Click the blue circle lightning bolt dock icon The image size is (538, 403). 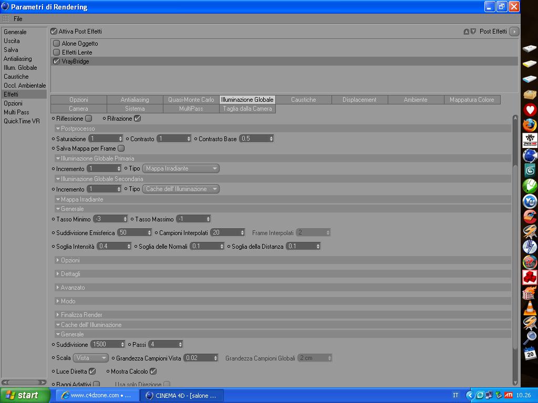pyautogui.click(x=530, y=247)
